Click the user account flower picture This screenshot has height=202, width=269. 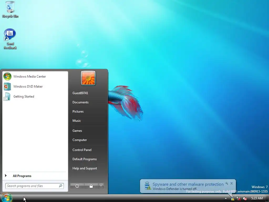pyautogui.click(x=88, y=78)
